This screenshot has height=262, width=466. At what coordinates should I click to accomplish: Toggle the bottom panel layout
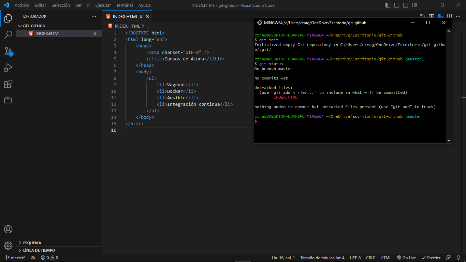click(397, 5)
